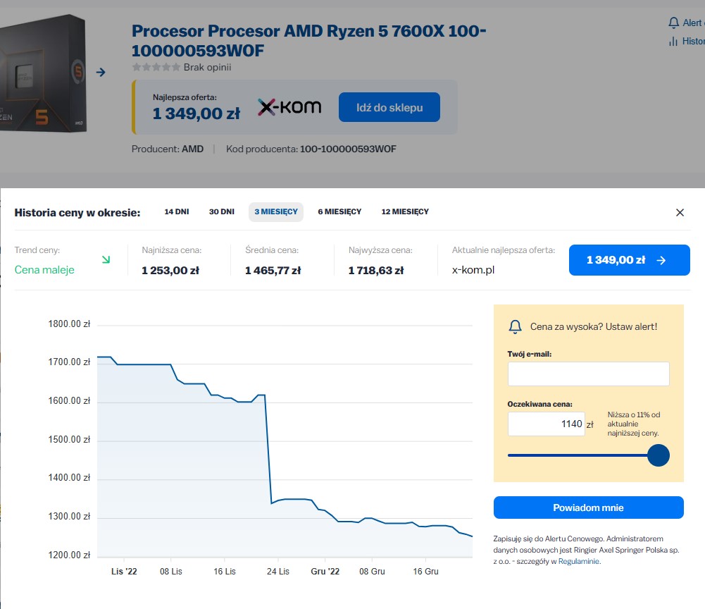The width and height of the screenshot is (705, 609).
Task: Click the Lis '22 axis label
Action: point(124,571)
